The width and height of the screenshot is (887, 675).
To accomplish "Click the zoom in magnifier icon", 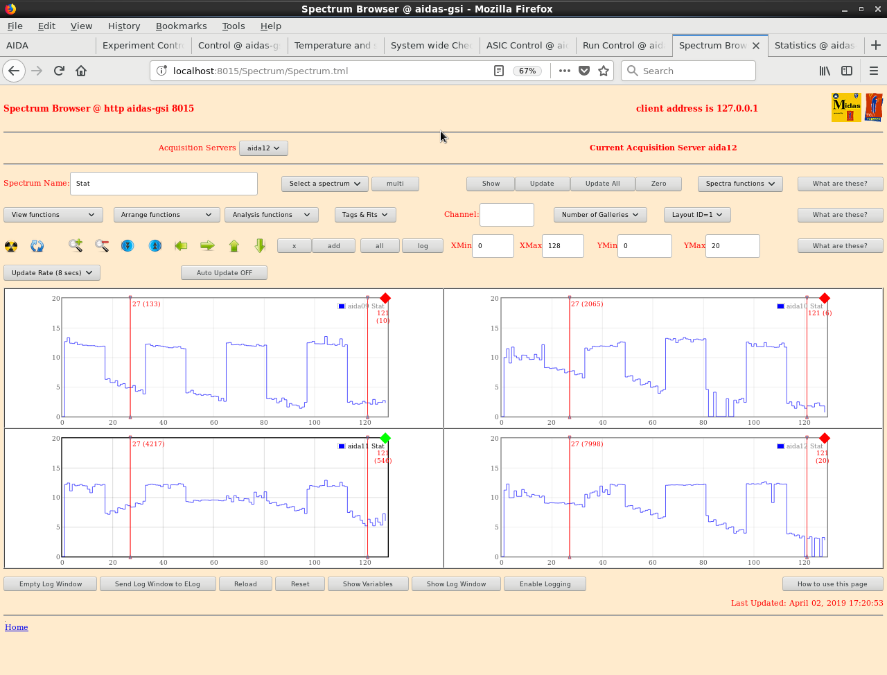I will (76, 245).
